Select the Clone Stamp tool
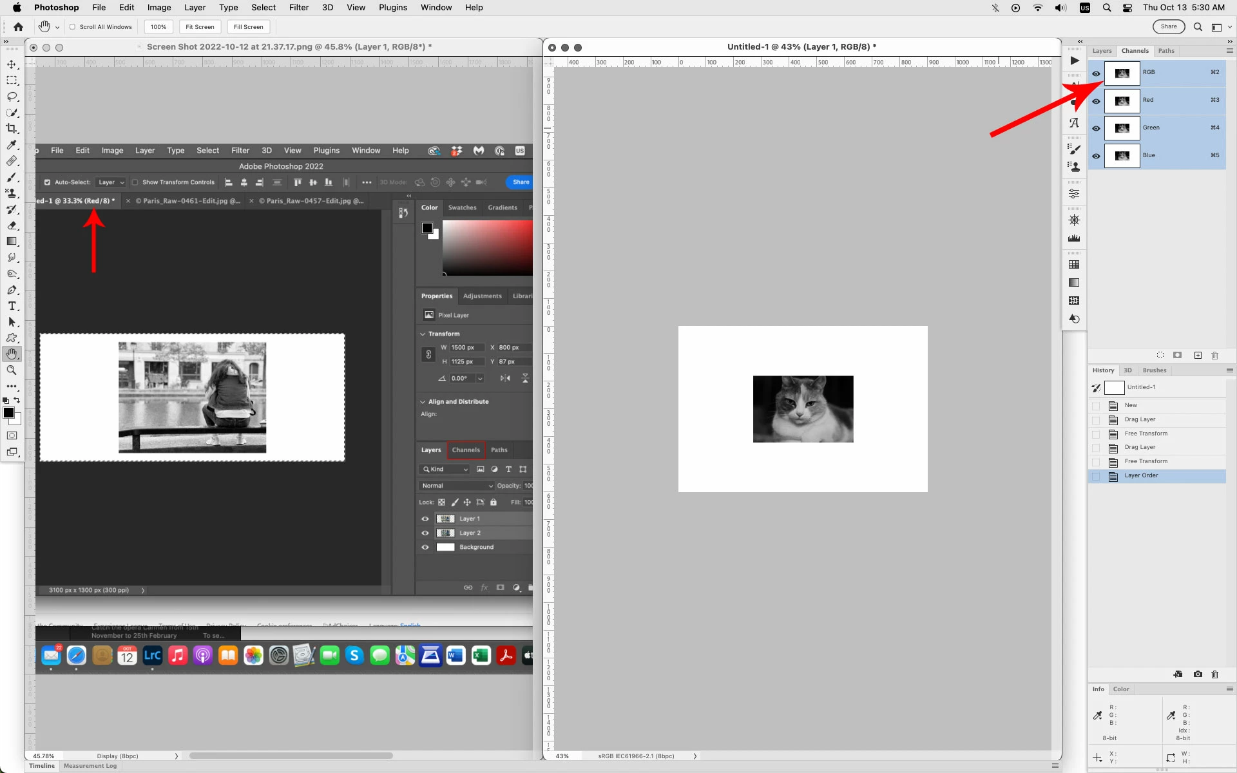Screen dimensions: 1237x773 click(x=12, y=193)
